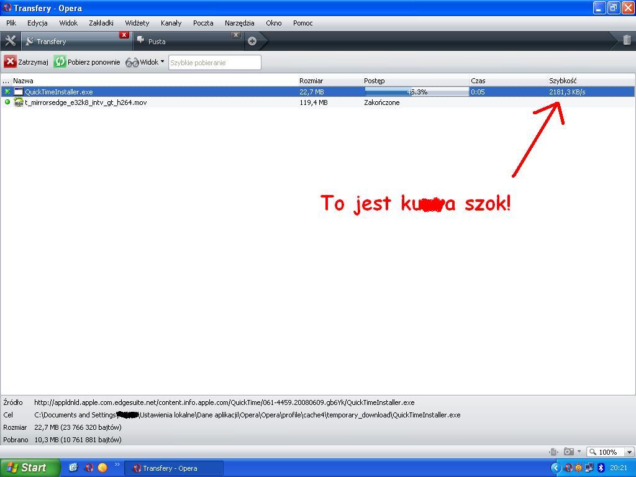
Task: Select the t_mirrorsedge .mov transfer row
Action: 86,102
